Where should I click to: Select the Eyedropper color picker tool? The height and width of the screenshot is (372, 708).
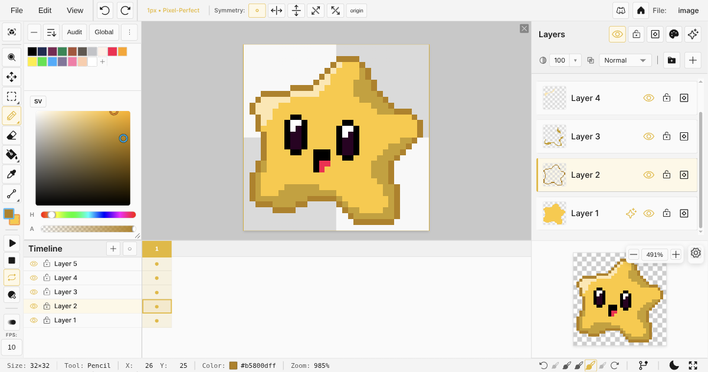point(11,174)
